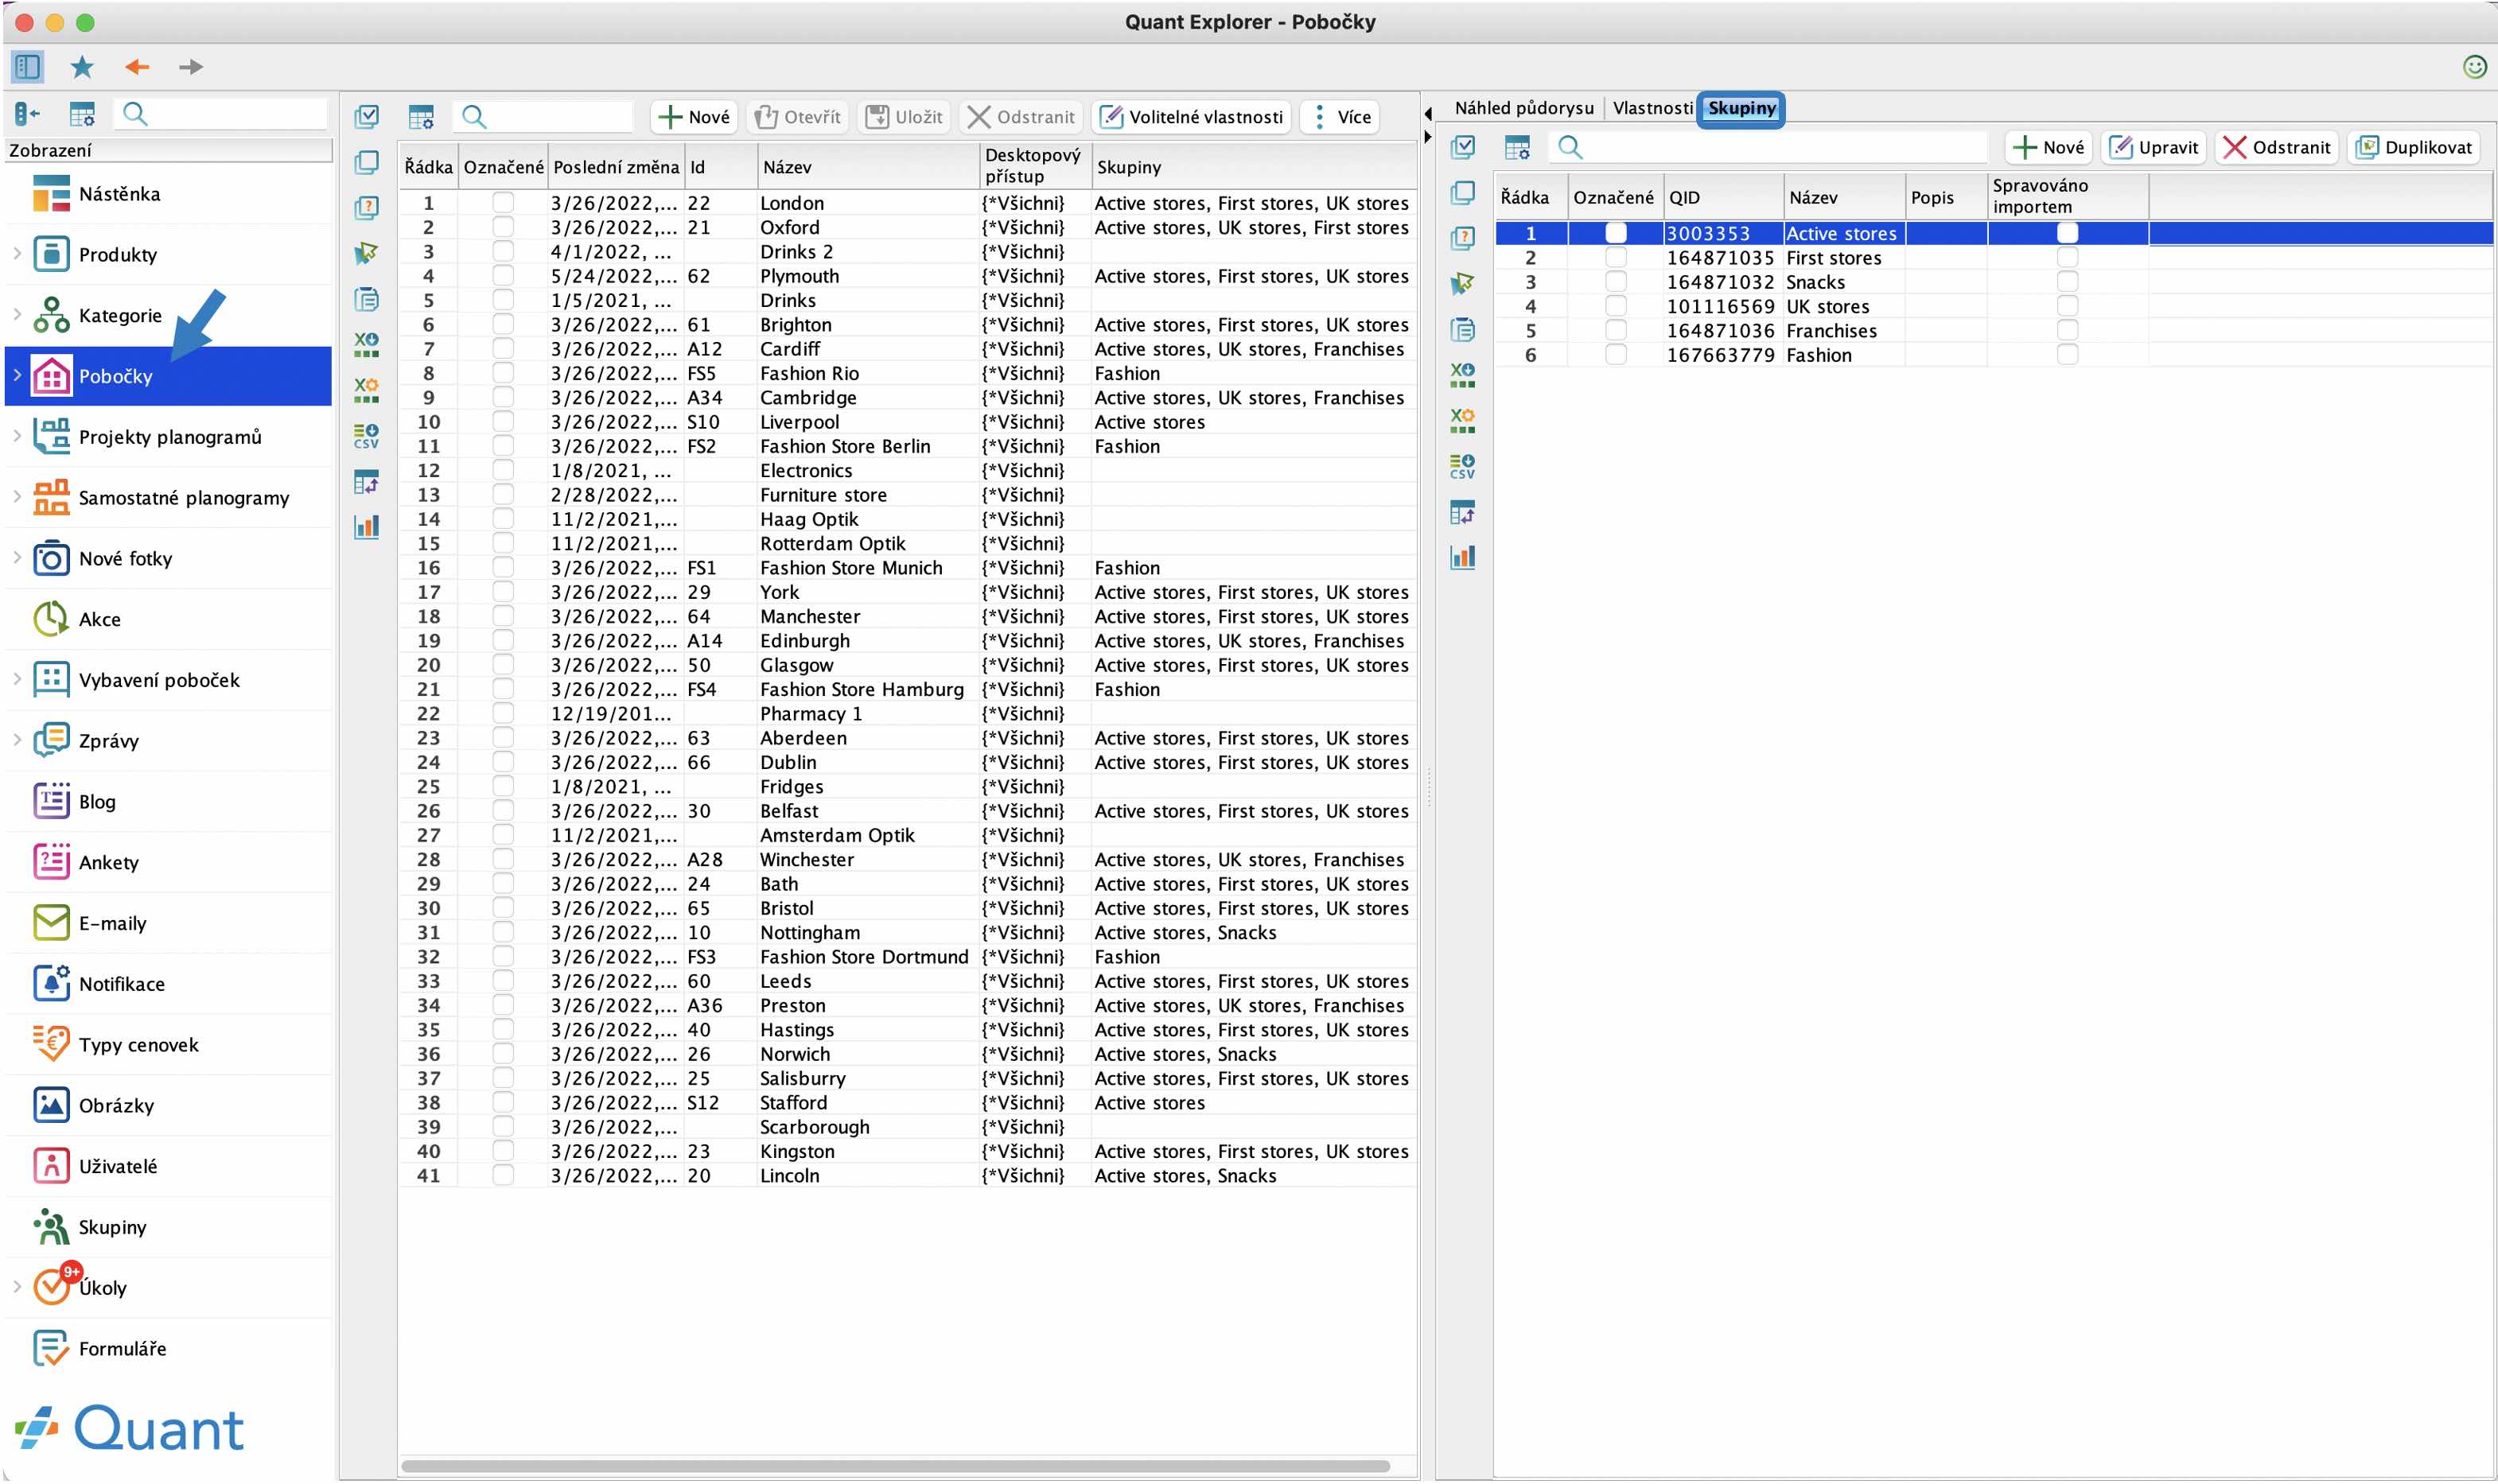Open the Skupiny sidebar item
Viewport: 2498px width, 1484px height.
[x=168, y=1227]
